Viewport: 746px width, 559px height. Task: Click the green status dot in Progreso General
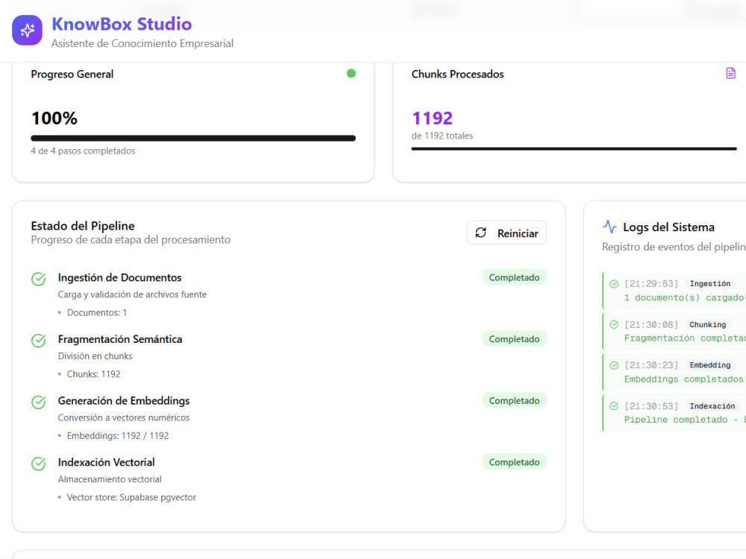[351, 74]
